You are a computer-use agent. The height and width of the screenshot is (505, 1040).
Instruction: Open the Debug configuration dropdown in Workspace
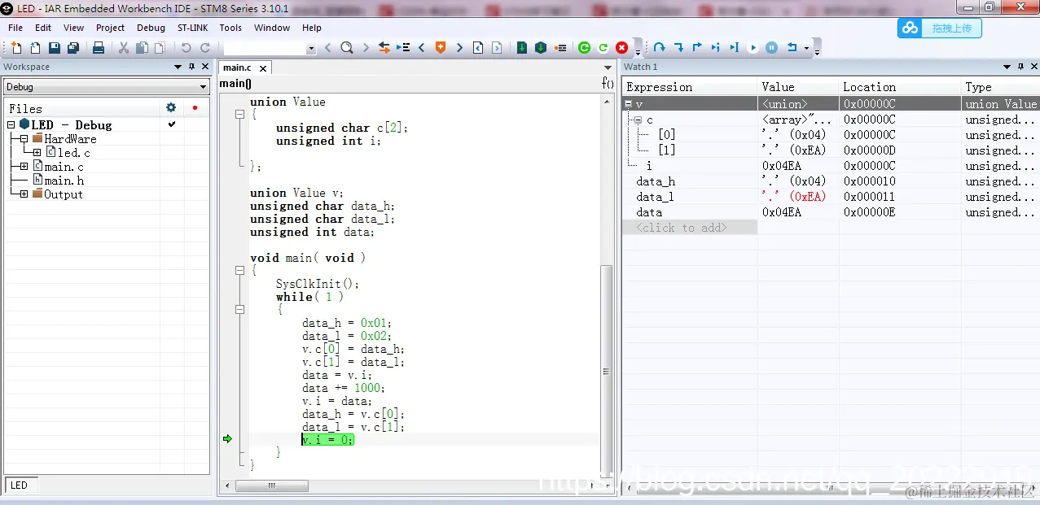pos(204,87)
